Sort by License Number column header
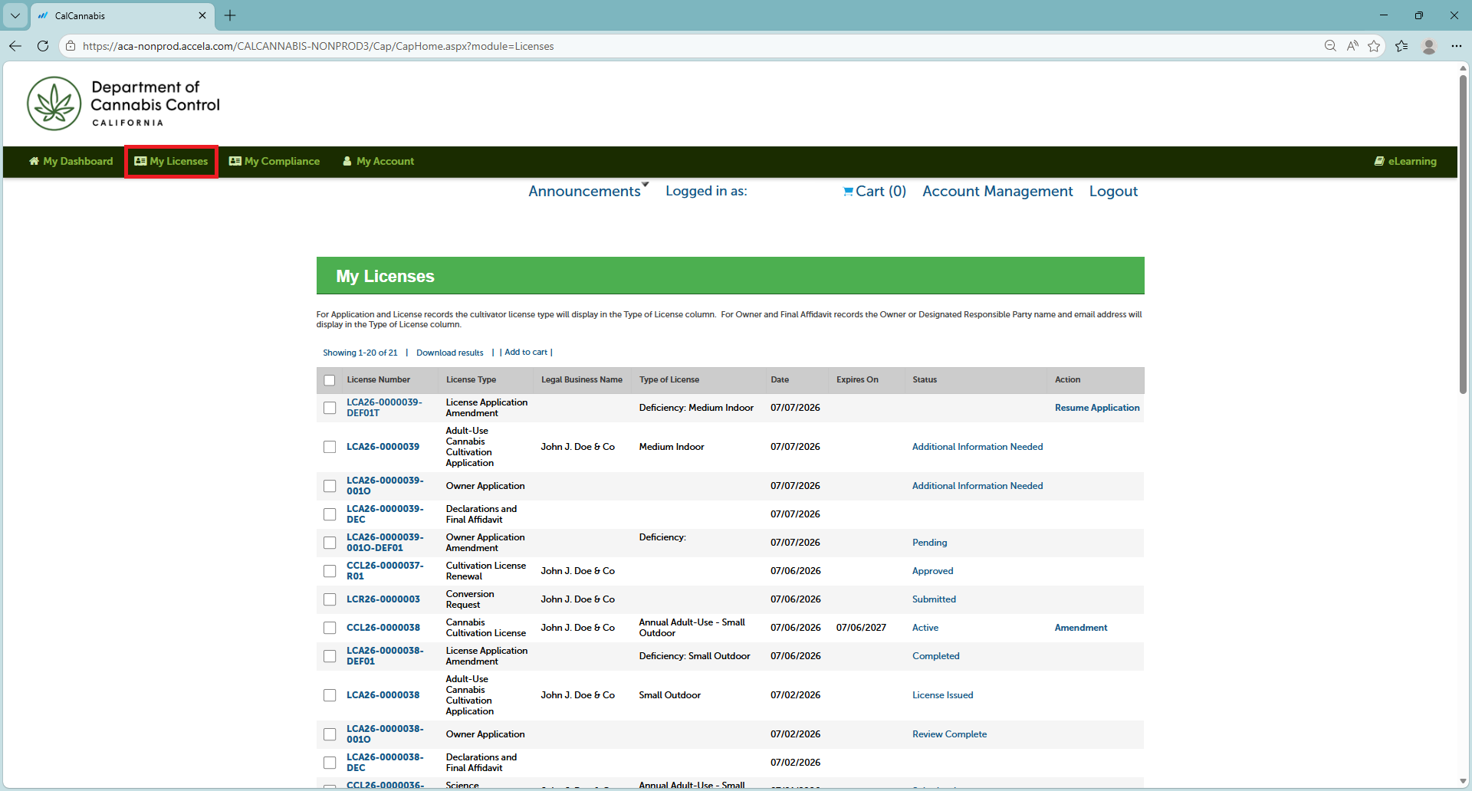 pos(378,380)
